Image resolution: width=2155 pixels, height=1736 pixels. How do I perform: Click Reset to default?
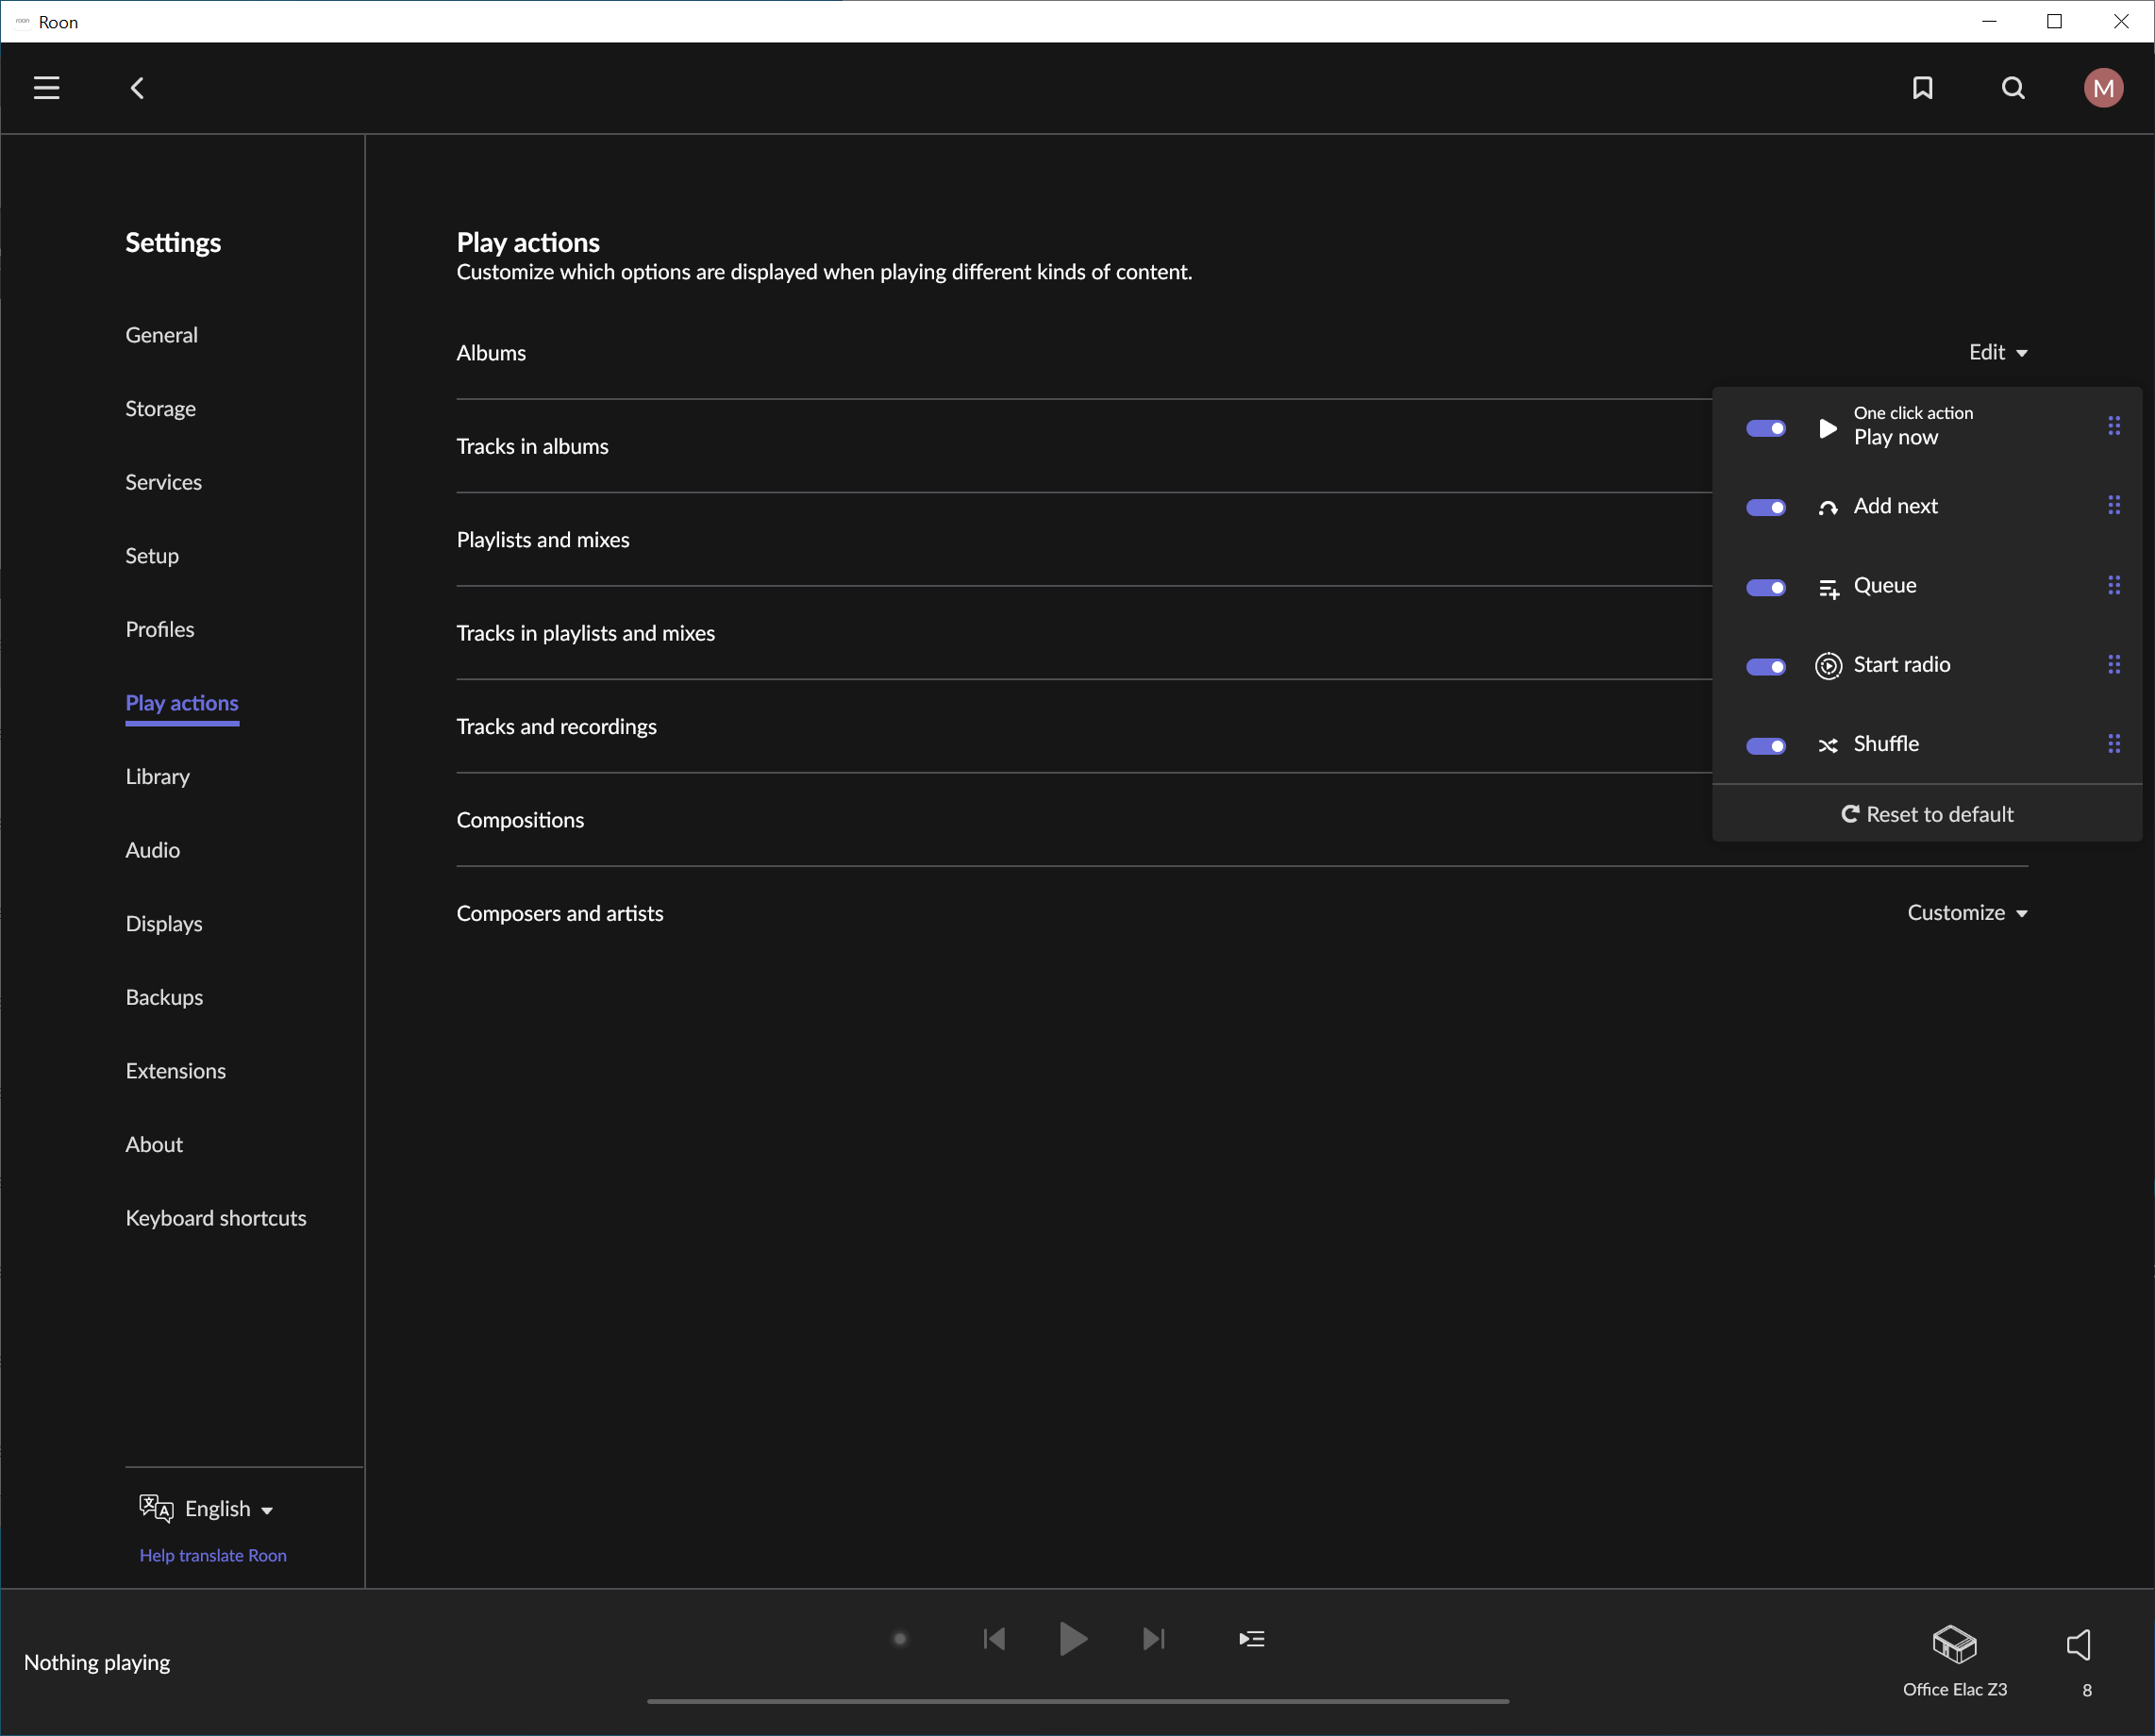click(1926, 814)
